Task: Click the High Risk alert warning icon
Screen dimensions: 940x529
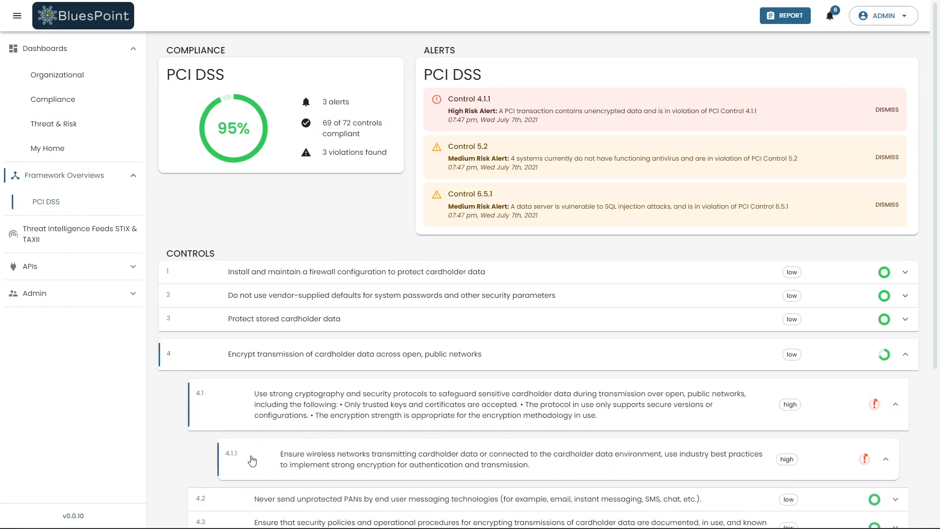Action: pos(436,99)
